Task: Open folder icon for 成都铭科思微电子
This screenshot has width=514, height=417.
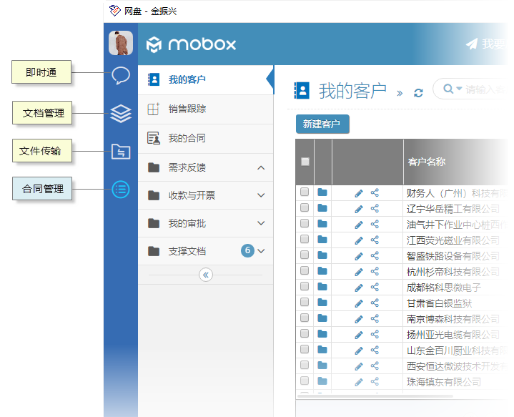Action: click(322, 288)
